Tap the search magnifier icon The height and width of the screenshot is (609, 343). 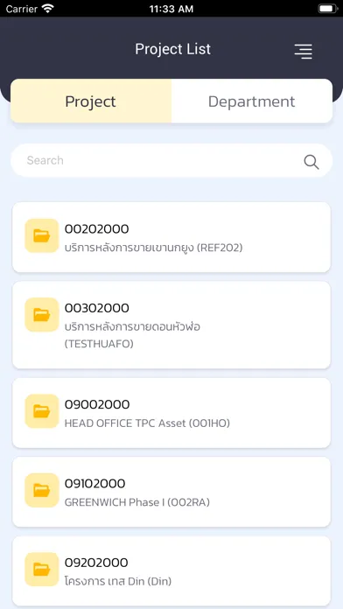(311, 162)
